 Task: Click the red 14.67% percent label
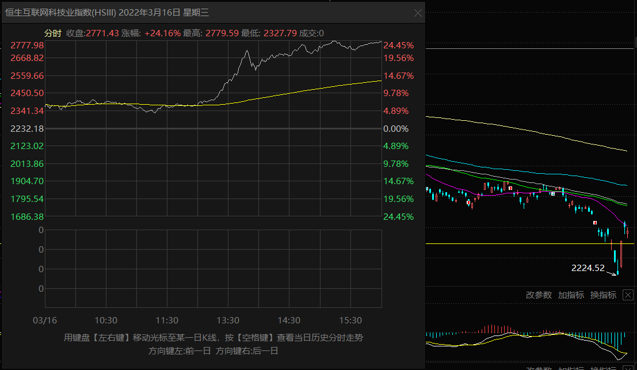[x=399, y=76]
